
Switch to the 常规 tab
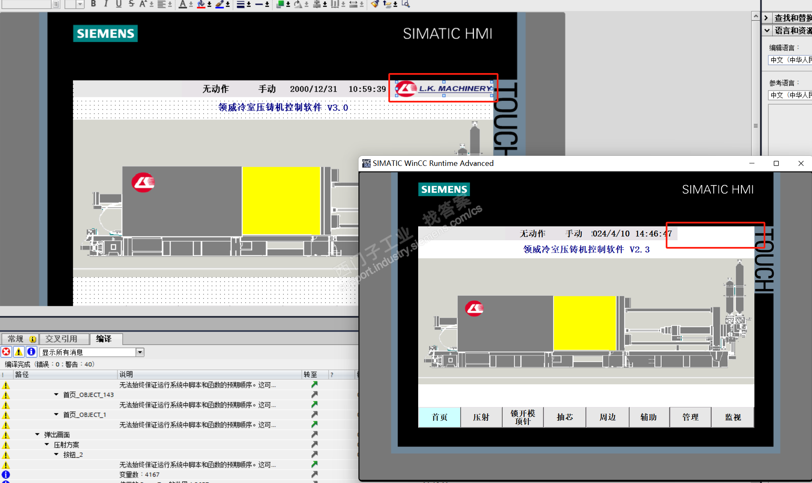(x=16, y=339)
